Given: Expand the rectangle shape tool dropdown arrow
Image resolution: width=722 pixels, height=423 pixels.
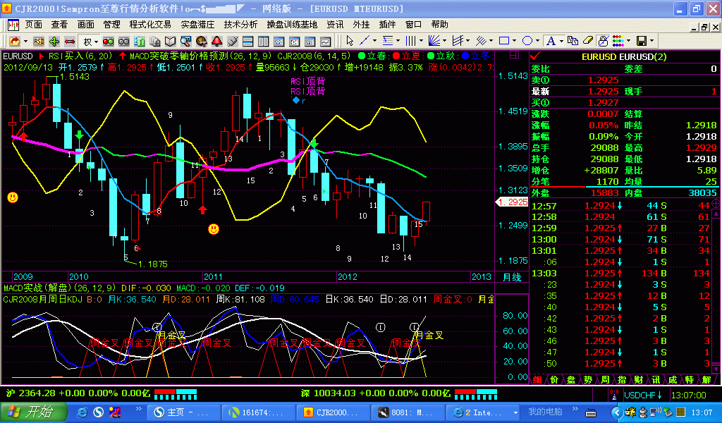Looking at the screenshot, I should 515,42.
